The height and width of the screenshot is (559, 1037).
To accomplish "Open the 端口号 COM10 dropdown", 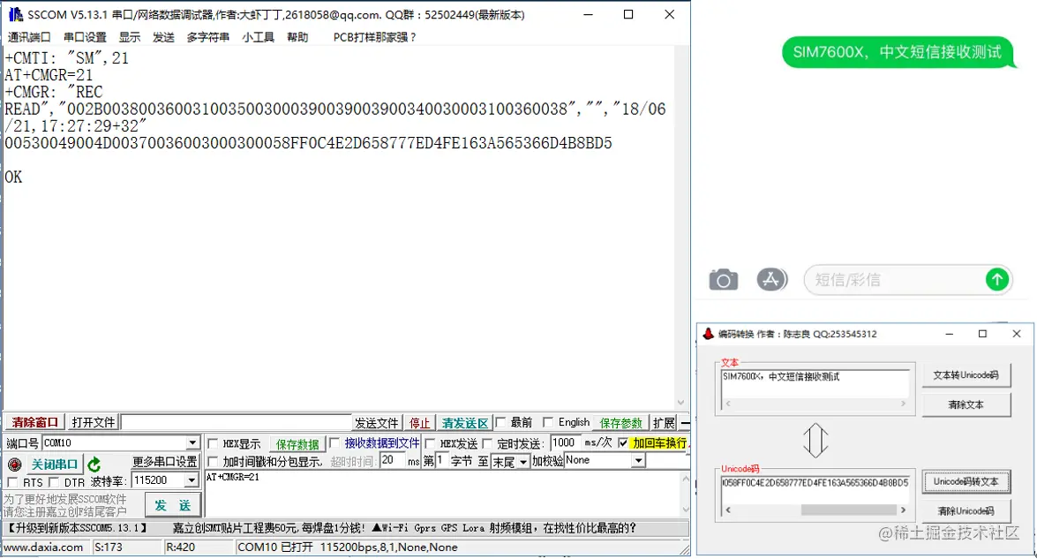I will point(192,442).
